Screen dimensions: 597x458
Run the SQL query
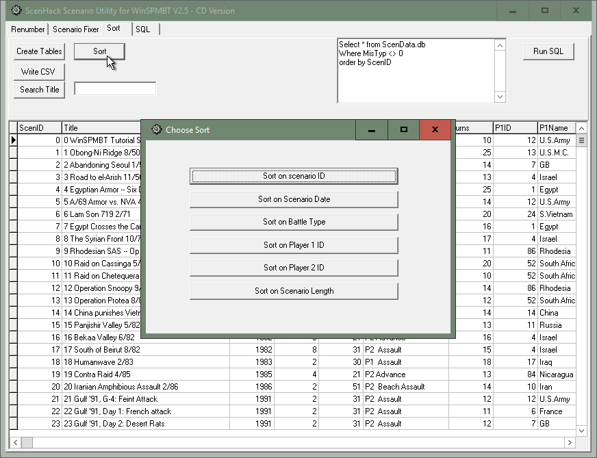[548, 51]
